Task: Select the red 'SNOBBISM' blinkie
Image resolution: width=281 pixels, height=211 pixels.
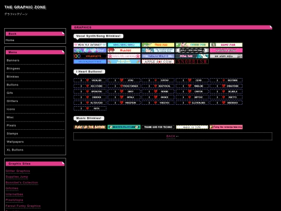Action: pos(192,61)
